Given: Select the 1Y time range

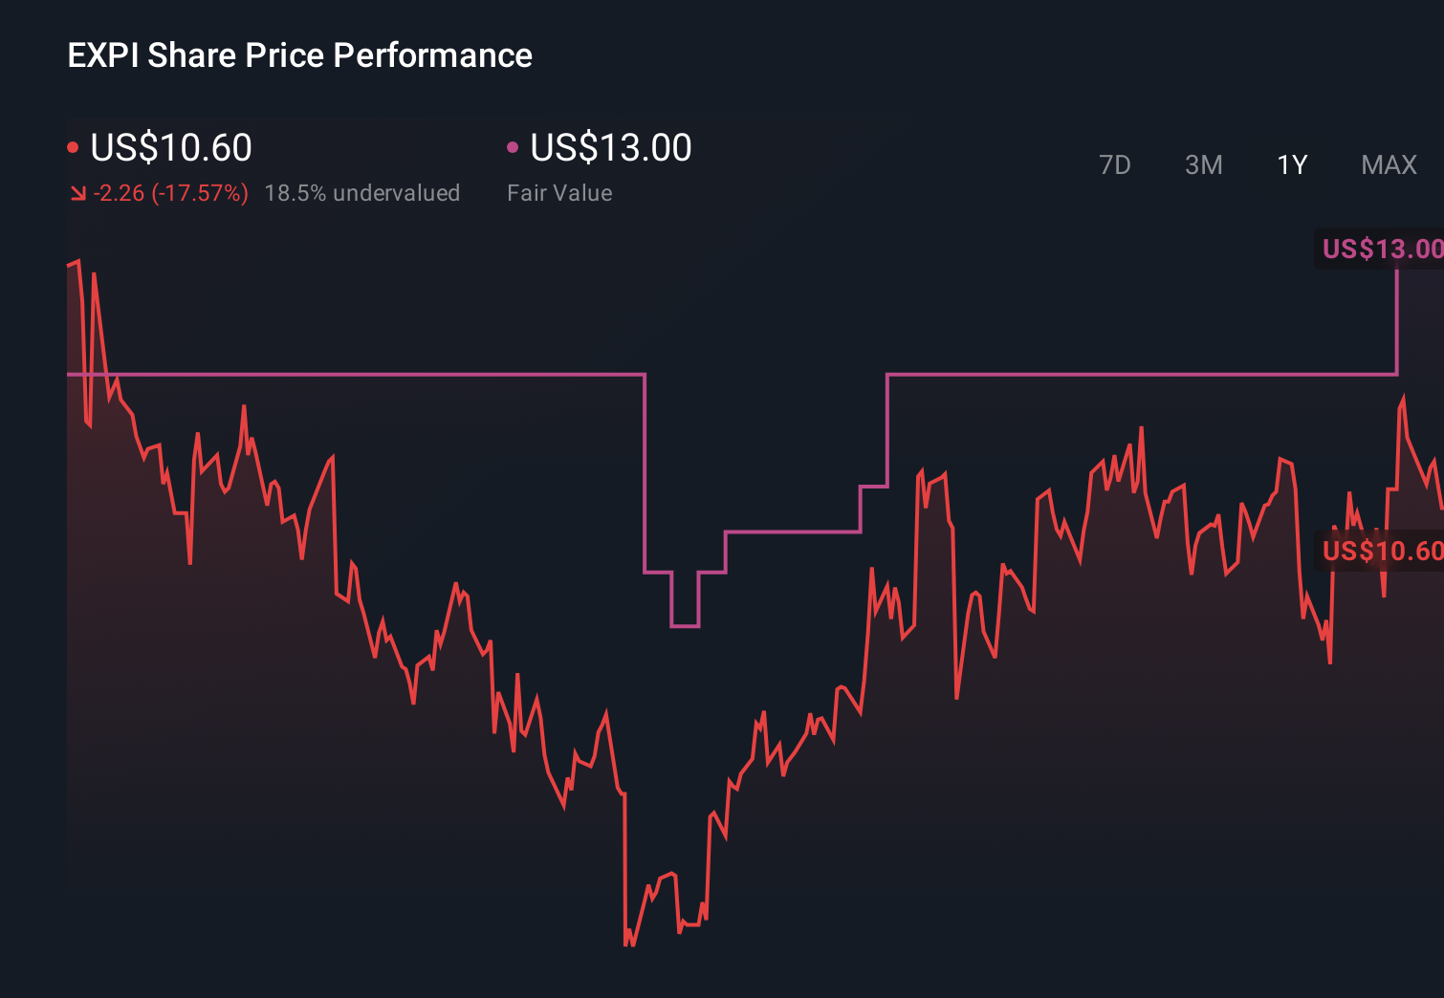Looking at the screenshot, I should pyautogui.click(x=1291, y=164).
